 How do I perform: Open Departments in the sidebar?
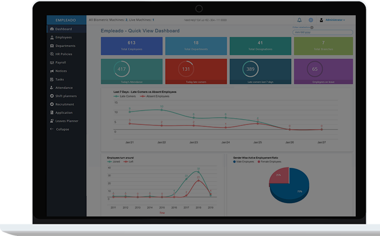[x=66, y=46]
